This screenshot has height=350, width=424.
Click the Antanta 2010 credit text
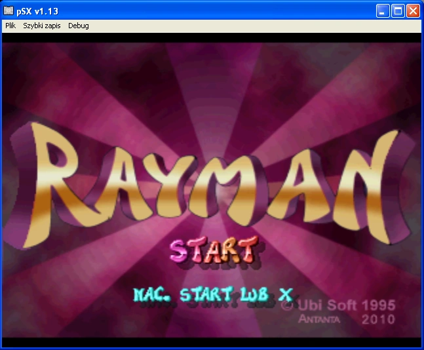[x=347, y=319]
